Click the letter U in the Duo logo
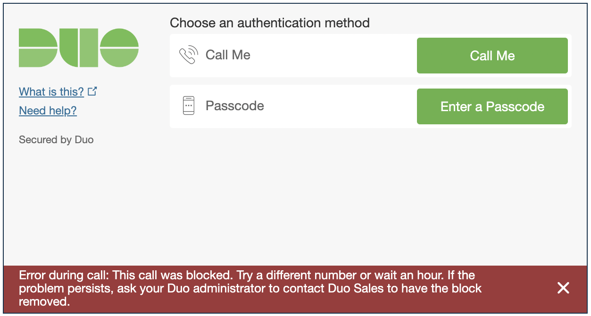Image resolution: width=591 pixels, height=316 pixels. [79, 48]
